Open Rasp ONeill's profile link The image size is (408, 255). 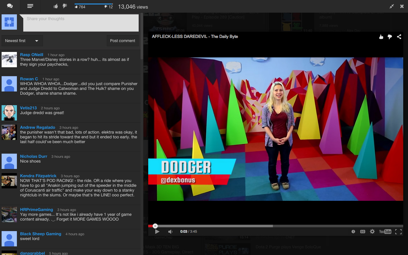(x=32, y=55)
